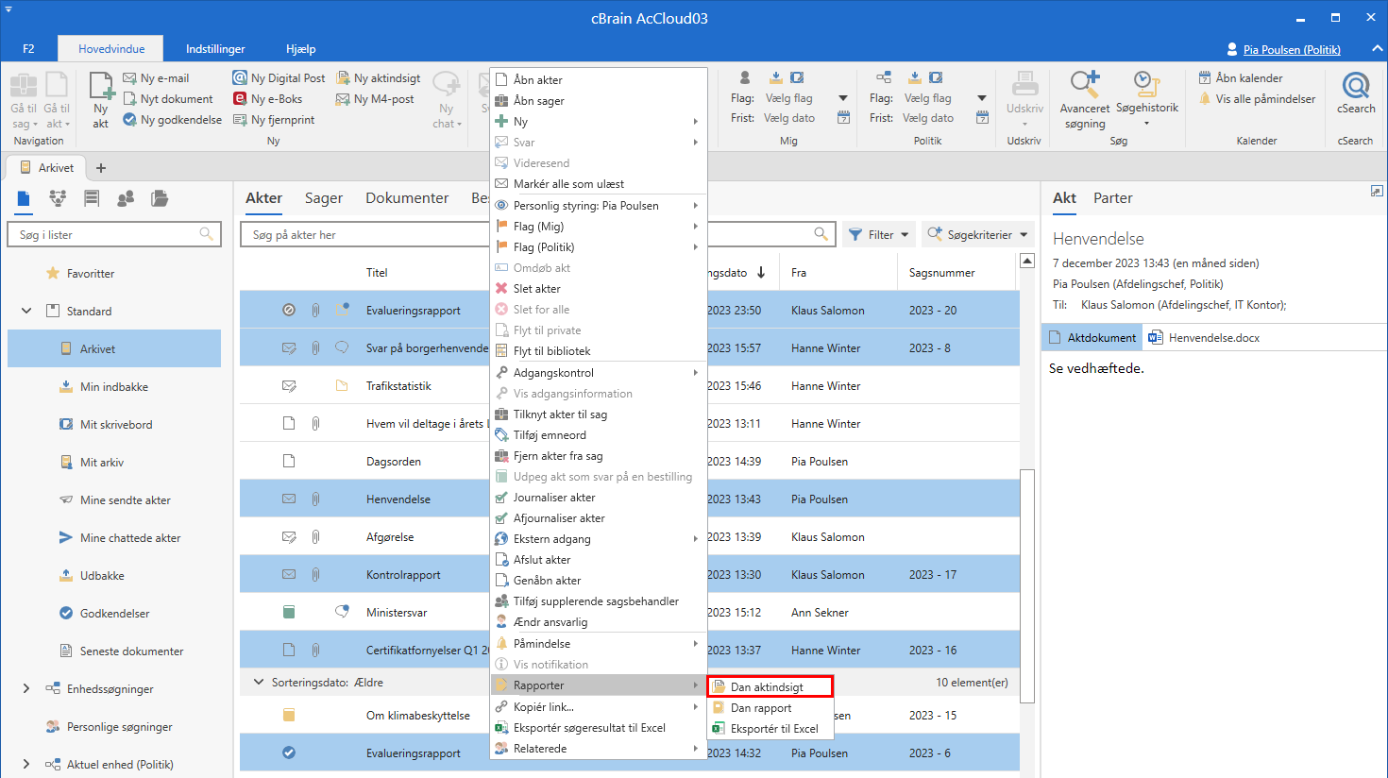Open the Mig date picker calendar icon
Image resolution: width=1388 pixels, height=778 pixels.
(844, 118)
